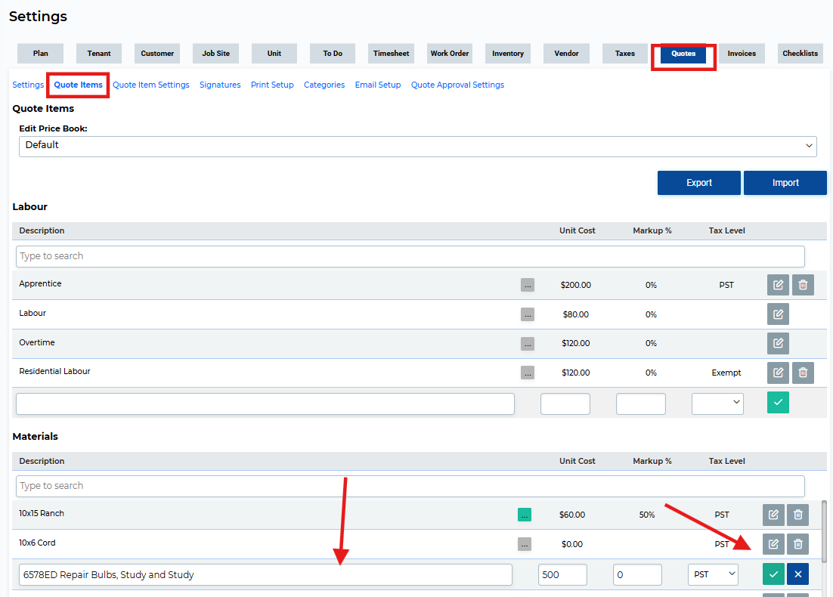Open the Invoices settings tab
Screen dimensions: 833x597
tap(742, 54)
